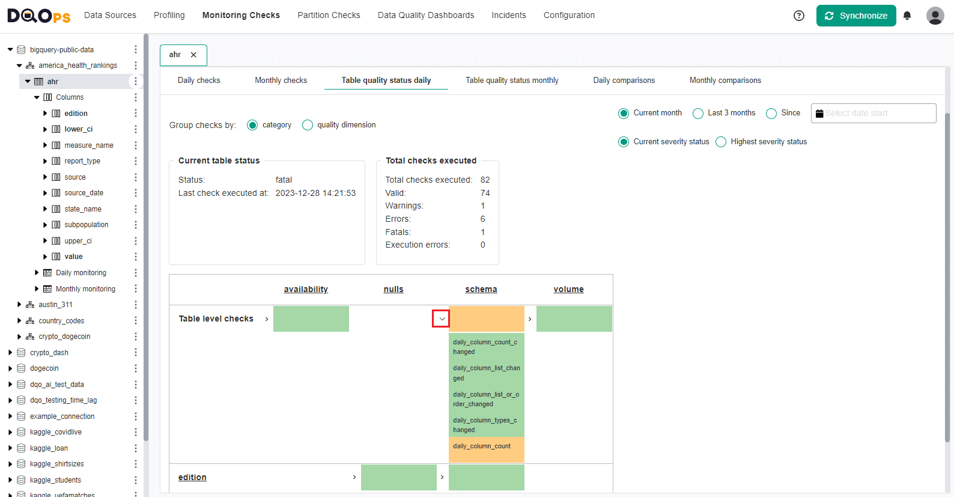The height and width of the screenshot is (497, 954).
Task: Open kebab menu for measure_name column
Action: (x=136, y=145)
